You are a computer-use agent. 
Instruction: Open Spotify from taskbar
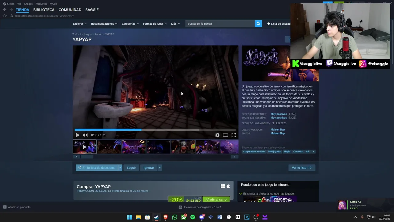(x=193, y=217)
